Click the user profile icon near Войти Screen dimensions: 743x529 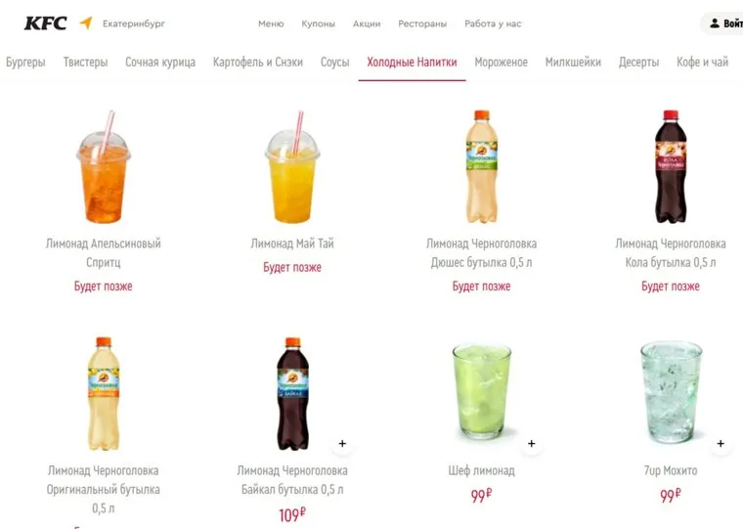[x=714, y=23]
